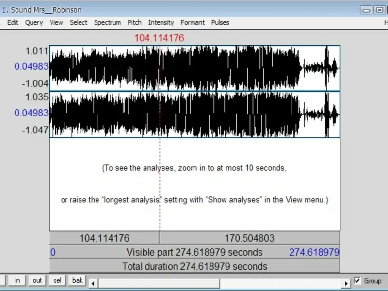
Task: Open the Formant menu
Action: pos(193,22)
